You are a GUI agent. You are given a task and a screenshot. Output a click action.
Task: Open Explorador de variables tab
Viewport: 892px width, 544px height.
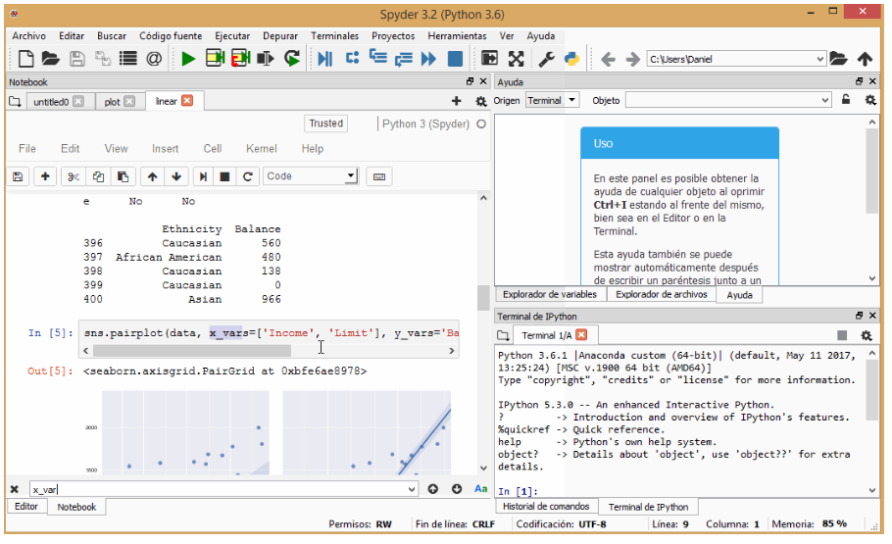[550, 294]
